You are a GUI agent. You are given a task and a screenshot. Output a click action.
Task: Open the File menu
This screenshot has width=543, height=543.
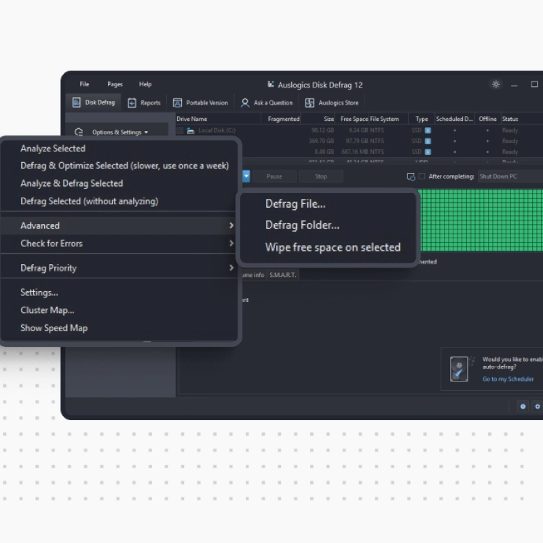pos(84,84)
